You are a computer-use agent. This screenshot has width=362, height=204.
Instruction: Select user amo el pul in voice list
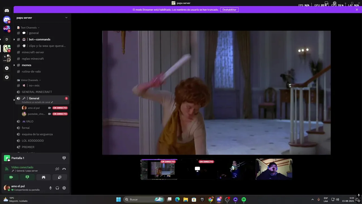tap(33, 108)
